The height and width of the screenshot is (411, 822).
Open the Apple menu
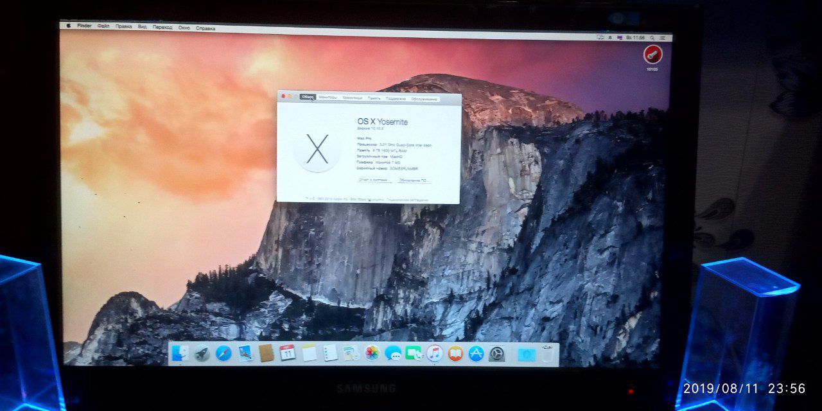[68, 26]
